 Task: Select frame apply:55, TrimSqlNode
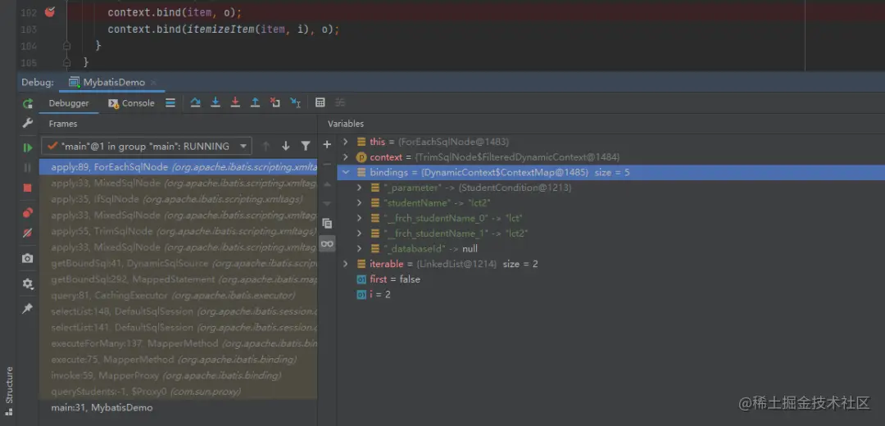pos(179,231)
